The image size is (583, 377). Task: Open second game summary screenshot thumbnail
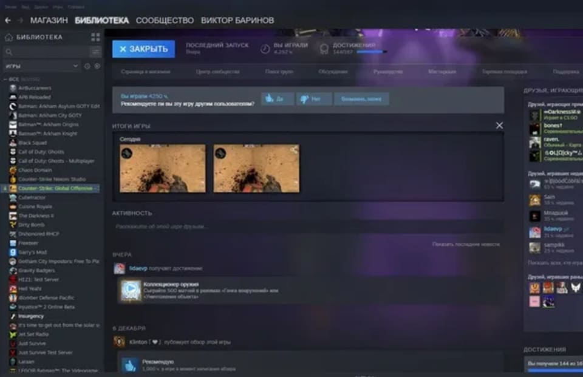click(256, 168)
